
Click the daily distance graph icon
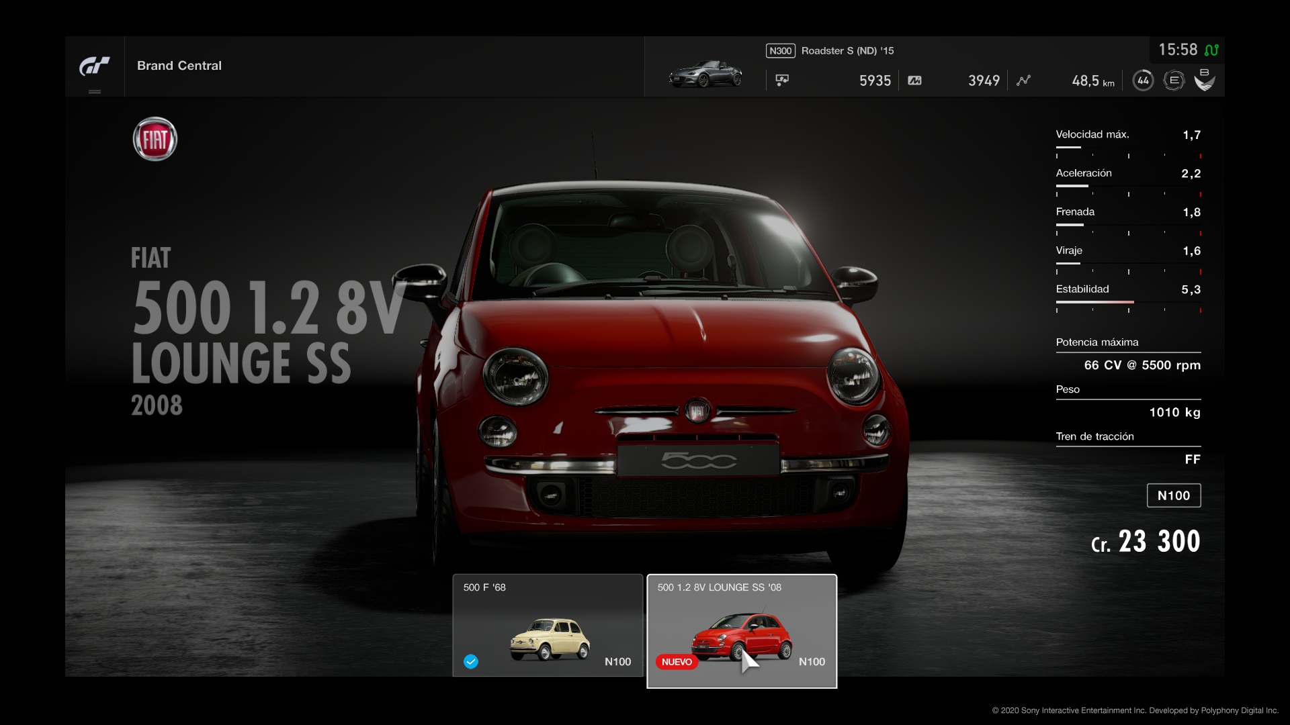coord(1023,81)
